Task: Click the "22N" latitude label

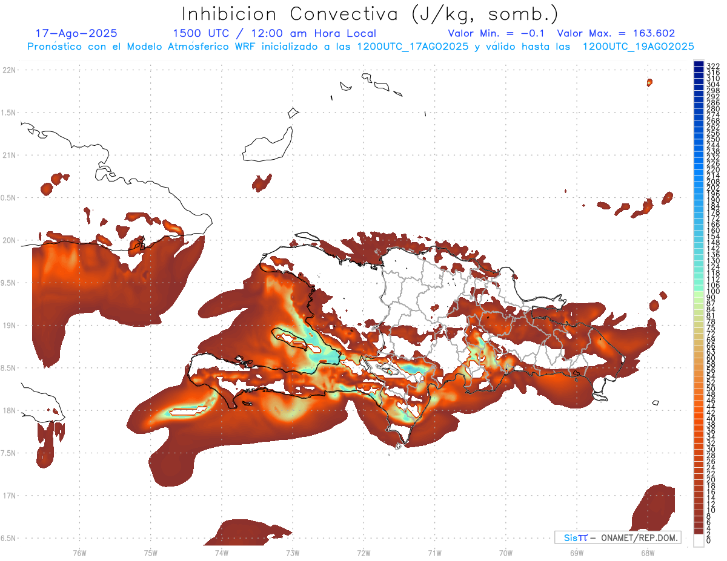Action: click(x=8, y=70)
